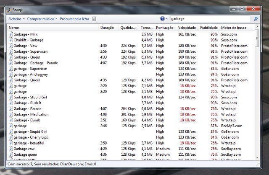Click music icon of Garbage - Vow
Screen dimensions: 269x175
(x=11, y=46)
